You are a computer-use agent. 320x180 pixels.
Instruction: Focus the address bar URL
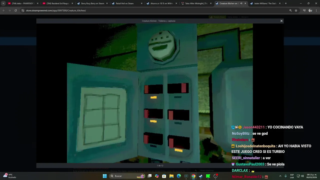click(x=56, y=10)
